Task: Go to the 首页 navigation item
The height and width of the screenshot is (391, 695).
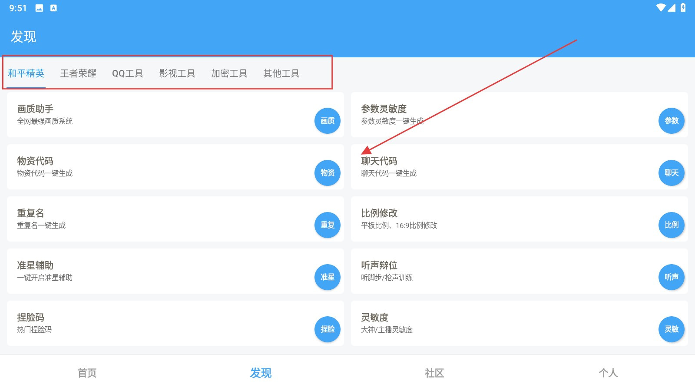Action: (x=86, y=373)
